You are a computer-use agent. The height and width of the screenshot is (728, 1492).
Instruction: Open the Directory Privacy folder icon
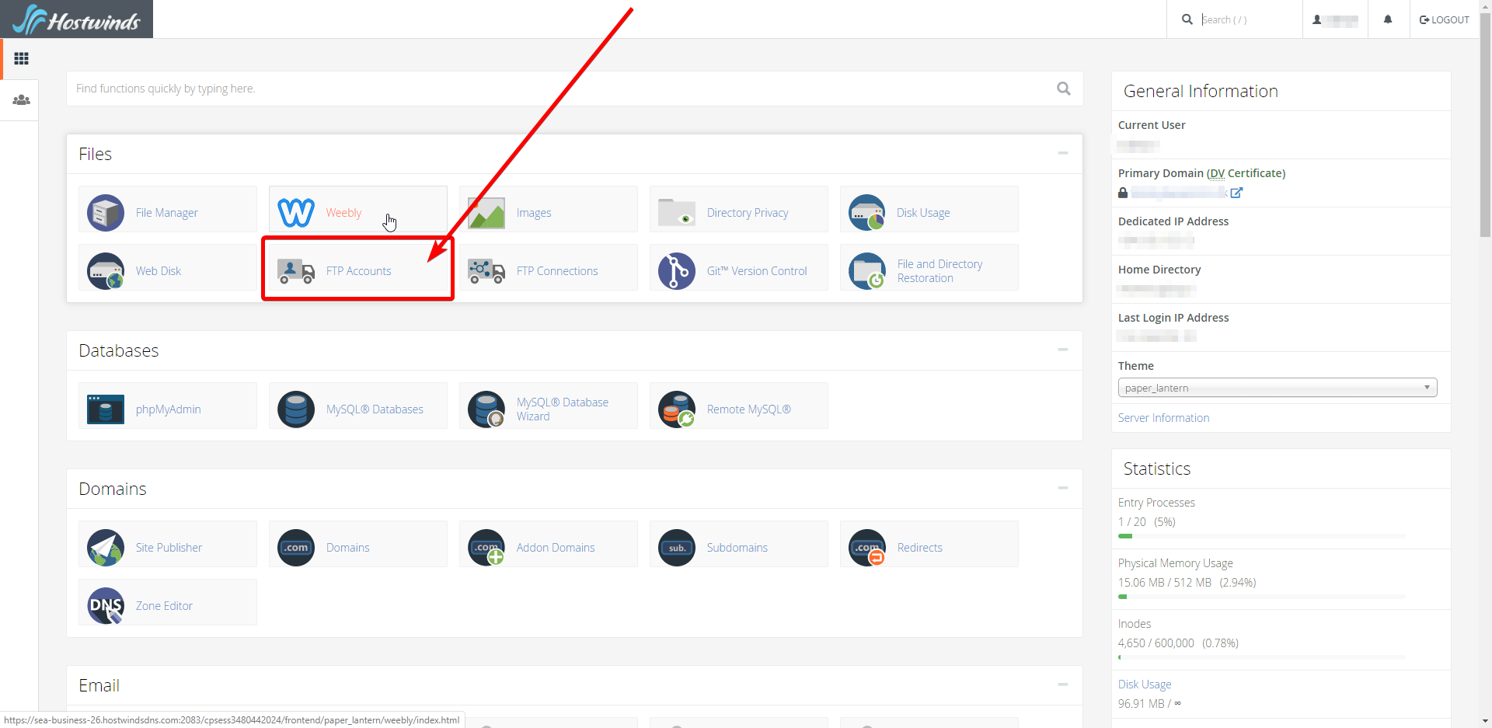click(677, 212)
